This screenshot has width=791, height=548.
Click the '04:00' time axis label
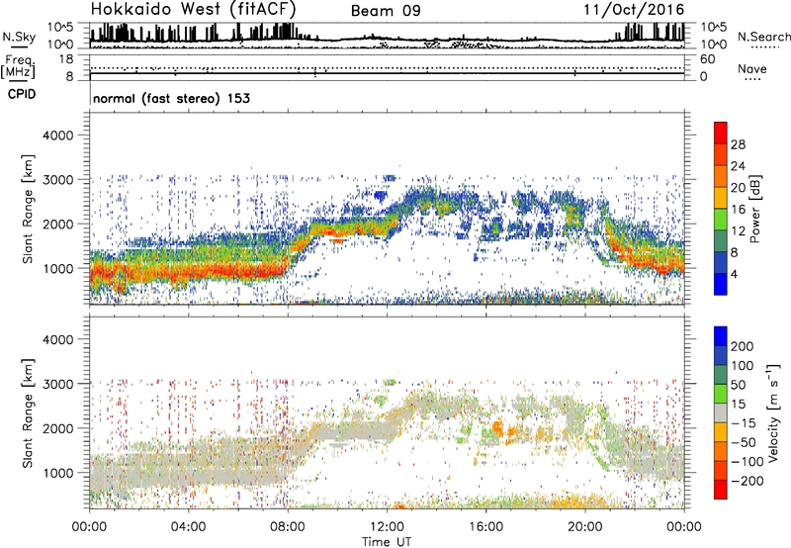pyautogui.click(x=188, y=527)
